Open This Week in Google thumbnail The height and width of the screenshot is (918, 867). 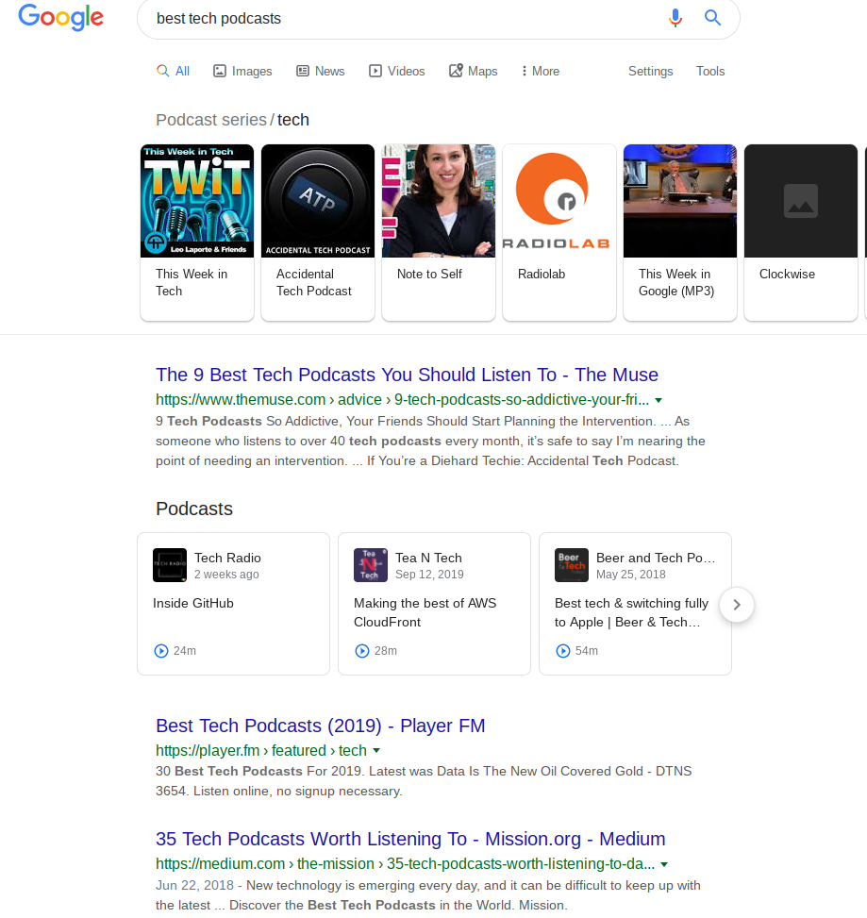pos(680,201)
